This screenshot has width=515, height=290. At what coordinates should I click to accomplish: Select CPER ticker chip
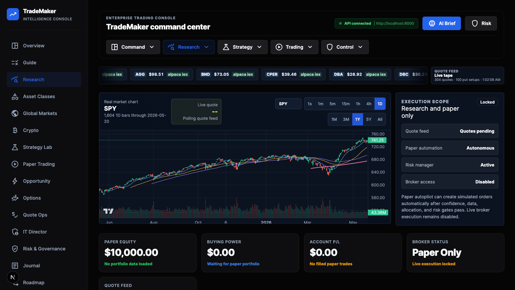[294, 74]
